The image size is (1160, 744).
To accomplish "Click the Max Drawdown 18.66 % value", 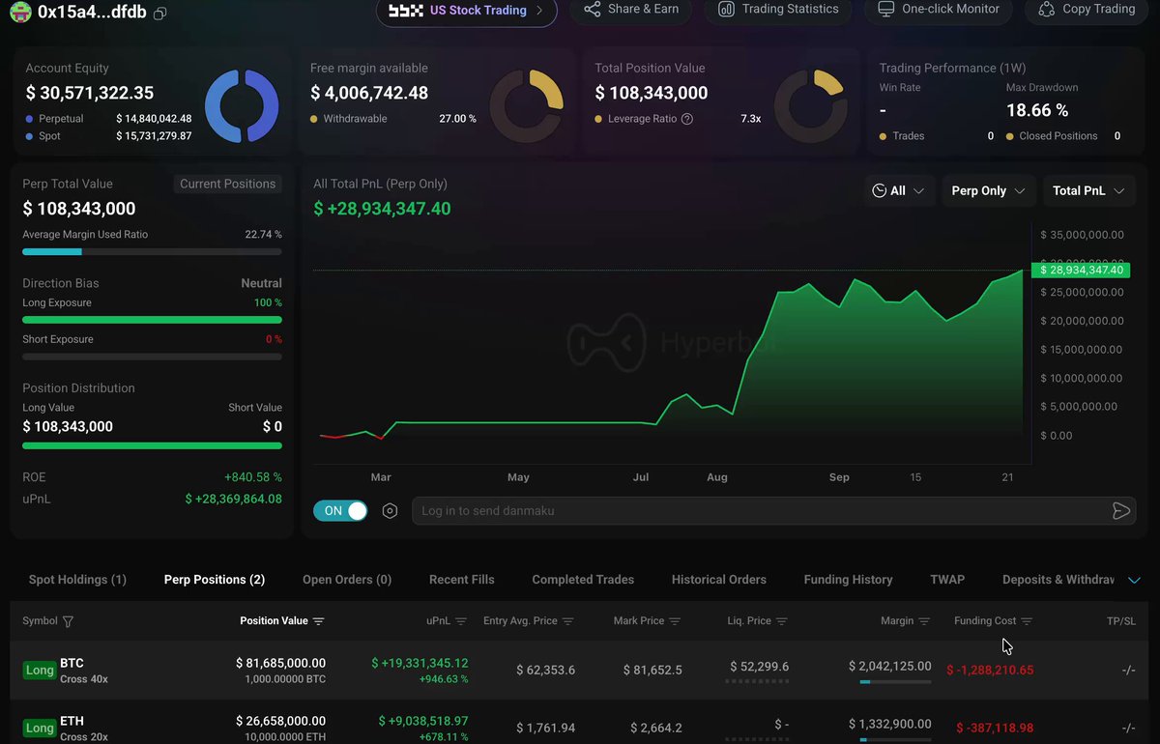I will click(x=1037, y=110).
